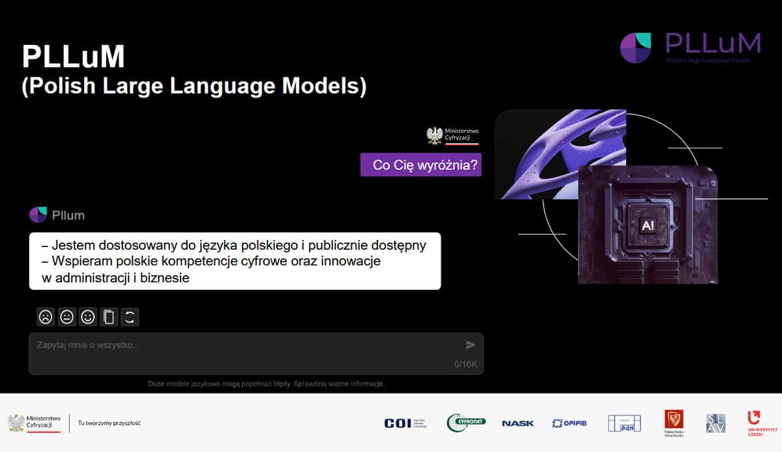Click the AI chip image
Viewport: 782px width, 452px height.
point(647,224)
